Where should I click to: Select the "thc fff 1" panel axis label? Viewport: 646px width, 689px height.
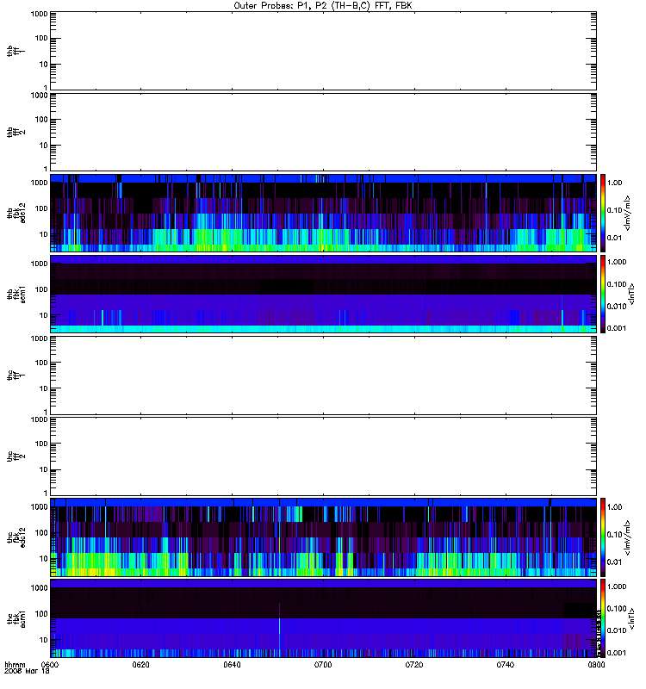point(16,376)
